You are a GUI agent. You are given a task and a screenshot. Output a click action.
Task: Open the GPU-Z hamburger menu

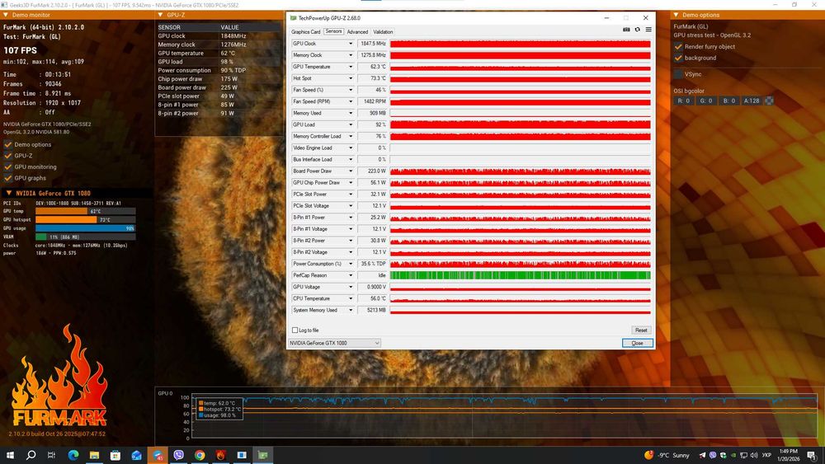(x=648, y=30)
